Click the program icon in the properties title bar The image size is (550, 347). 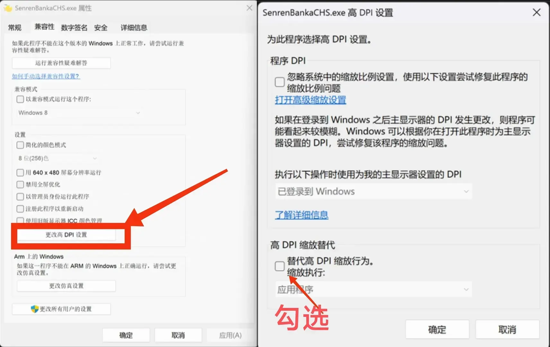(8, 8)
